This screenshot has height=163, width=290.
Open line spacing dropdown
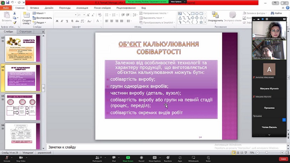(135, 15)
